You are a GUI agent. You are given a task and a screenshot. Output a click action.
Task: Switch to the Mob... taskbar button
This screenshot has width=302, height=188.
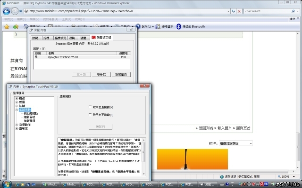69,185
